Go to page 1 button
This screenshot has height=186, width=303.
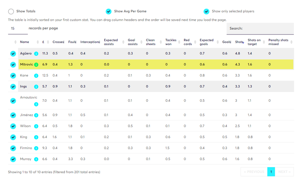coord(271,172)
